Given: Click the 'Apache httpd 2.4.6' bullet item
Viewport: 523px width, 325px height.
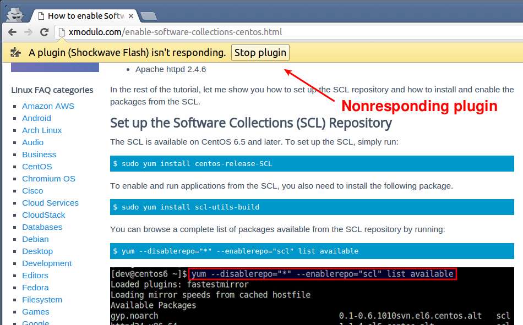Looking at the screenshot, I should (x=171, y=69).
